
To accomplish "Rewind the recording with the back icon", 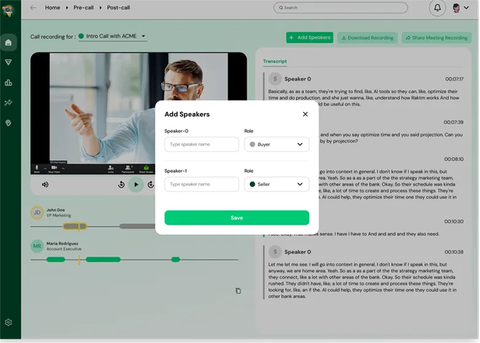I will 121,185.
